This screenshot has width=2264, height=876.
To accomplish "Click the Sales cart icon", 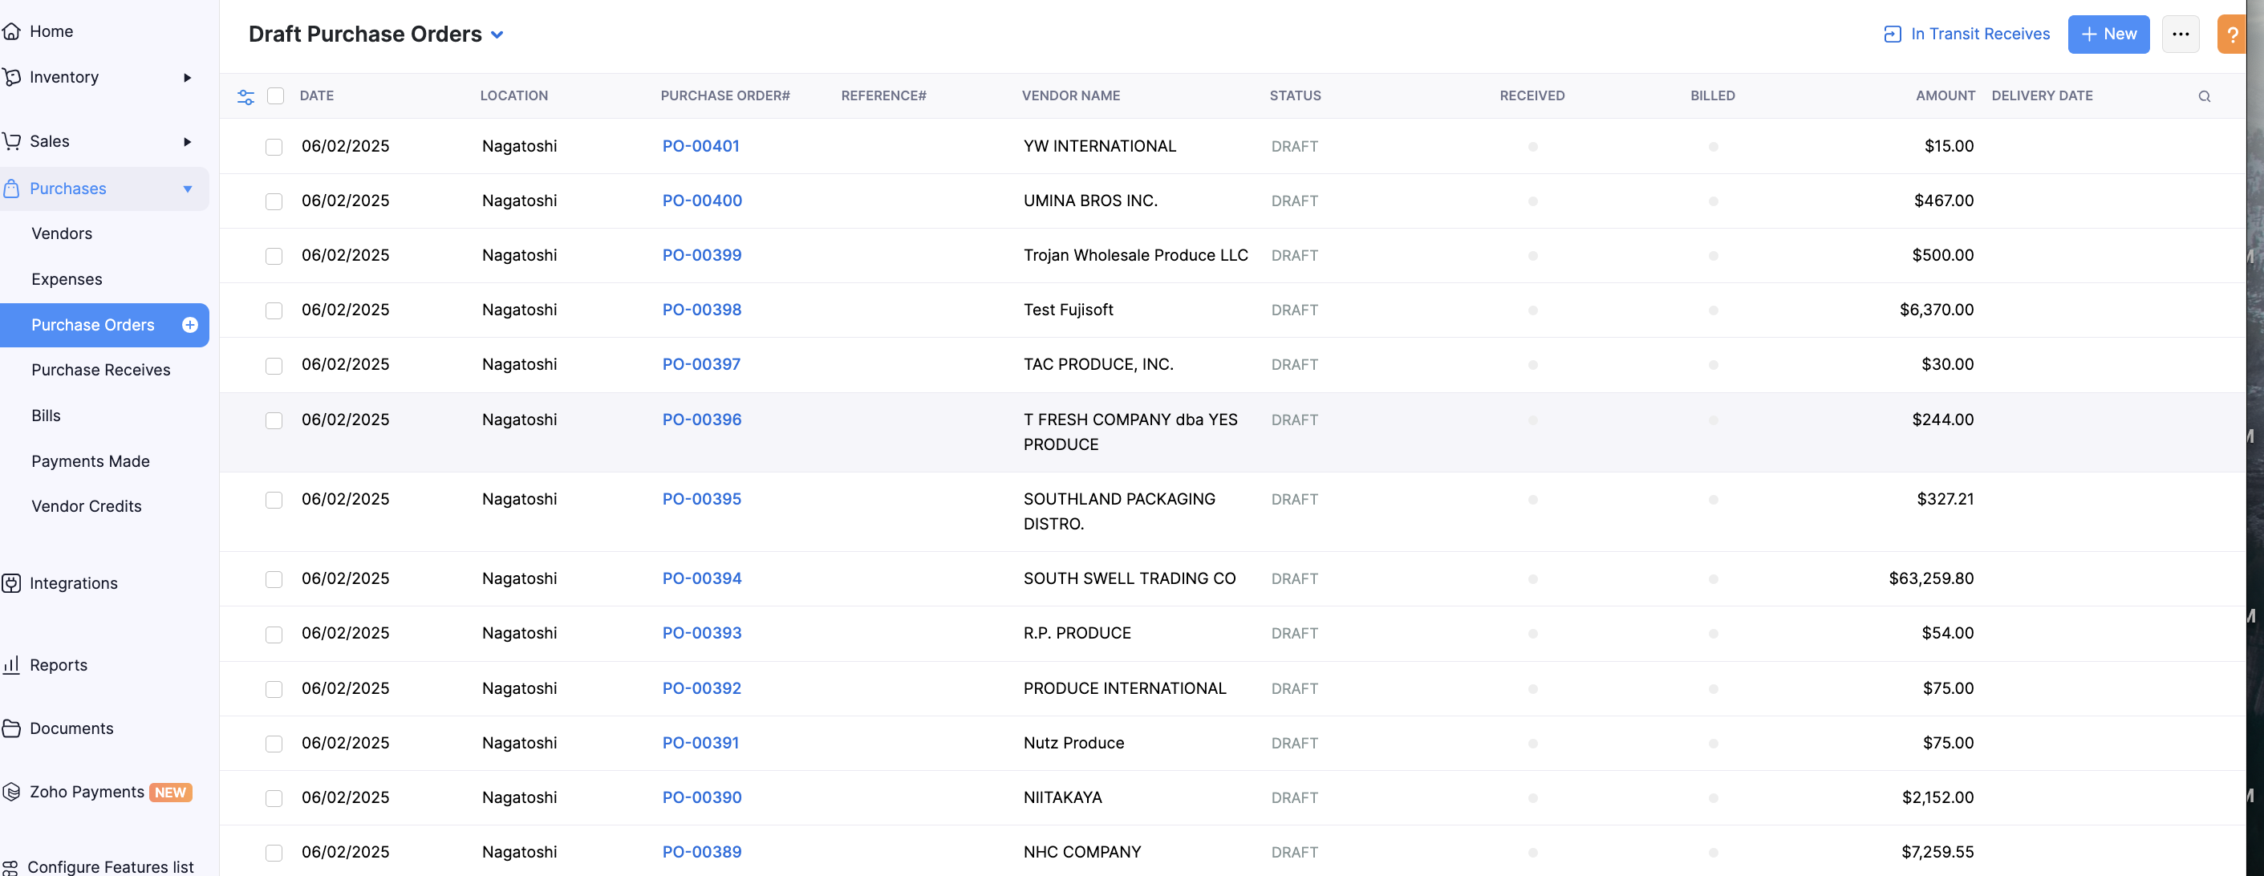I will [11, 141].
